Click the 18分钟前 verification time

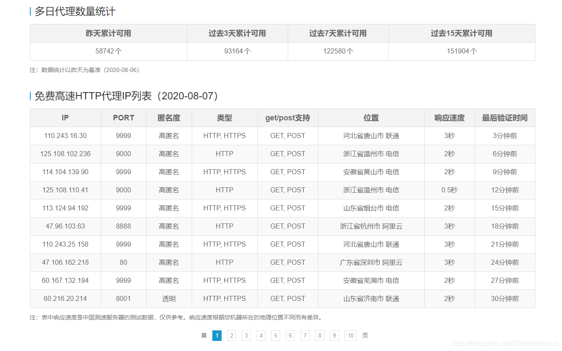pos(505,226)
